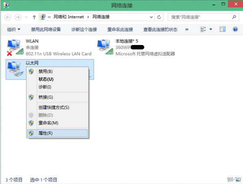Click the change view layout icon
Viewport: 243px width, 184px height.
[203, 29]
